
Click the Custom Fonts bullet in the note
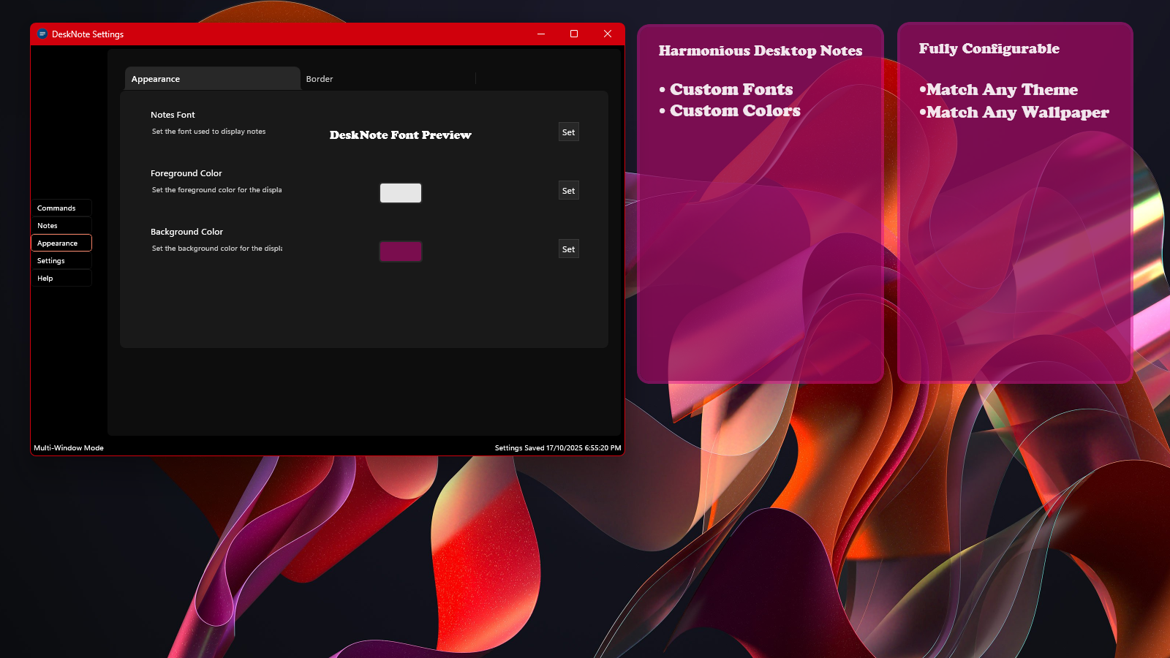coord(731,89)
